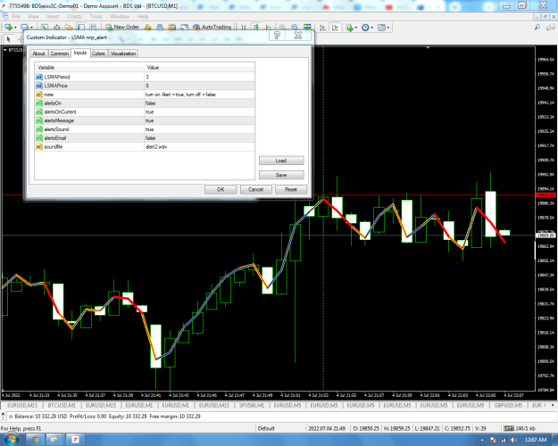The height and width of the screenshot is (446, 558).
Task: Show the Navigator panel icon
Action: click(69, 27)
